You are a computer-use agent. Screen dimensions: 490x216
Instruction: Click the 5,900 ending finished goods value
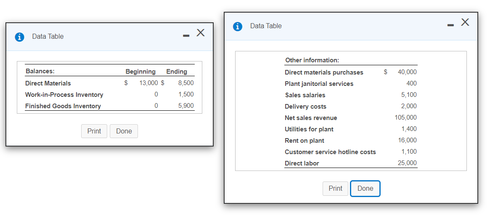(186, 106)
